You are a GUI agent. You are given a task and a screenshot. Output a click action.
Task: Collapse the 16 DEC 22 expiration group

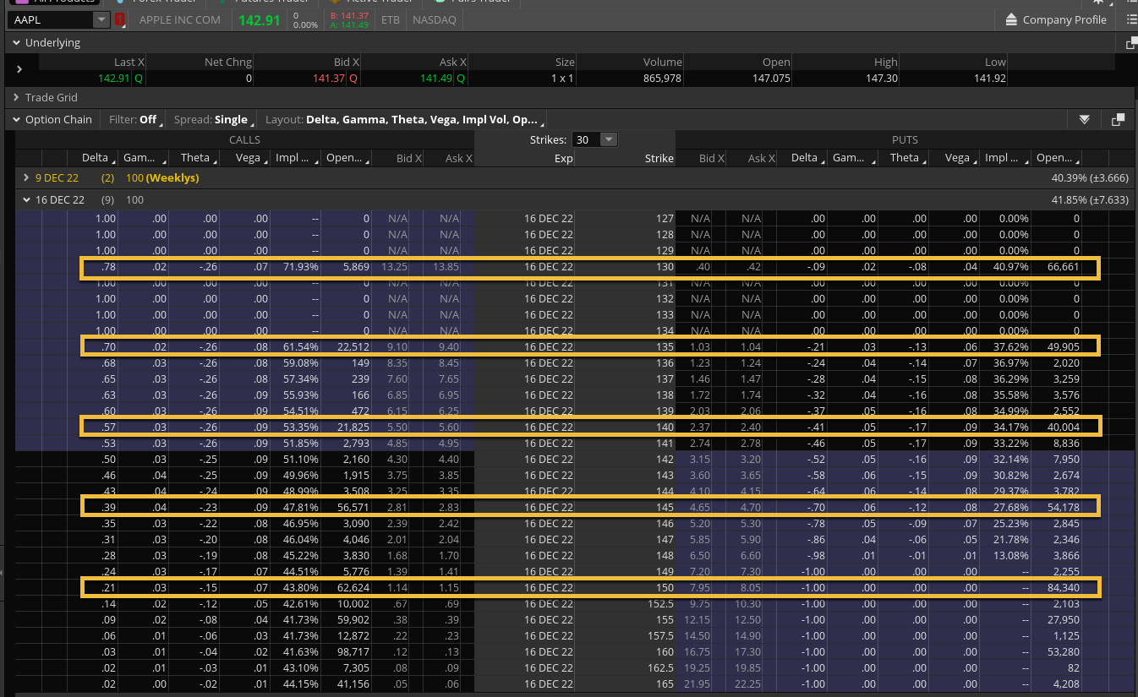[26, 200]
